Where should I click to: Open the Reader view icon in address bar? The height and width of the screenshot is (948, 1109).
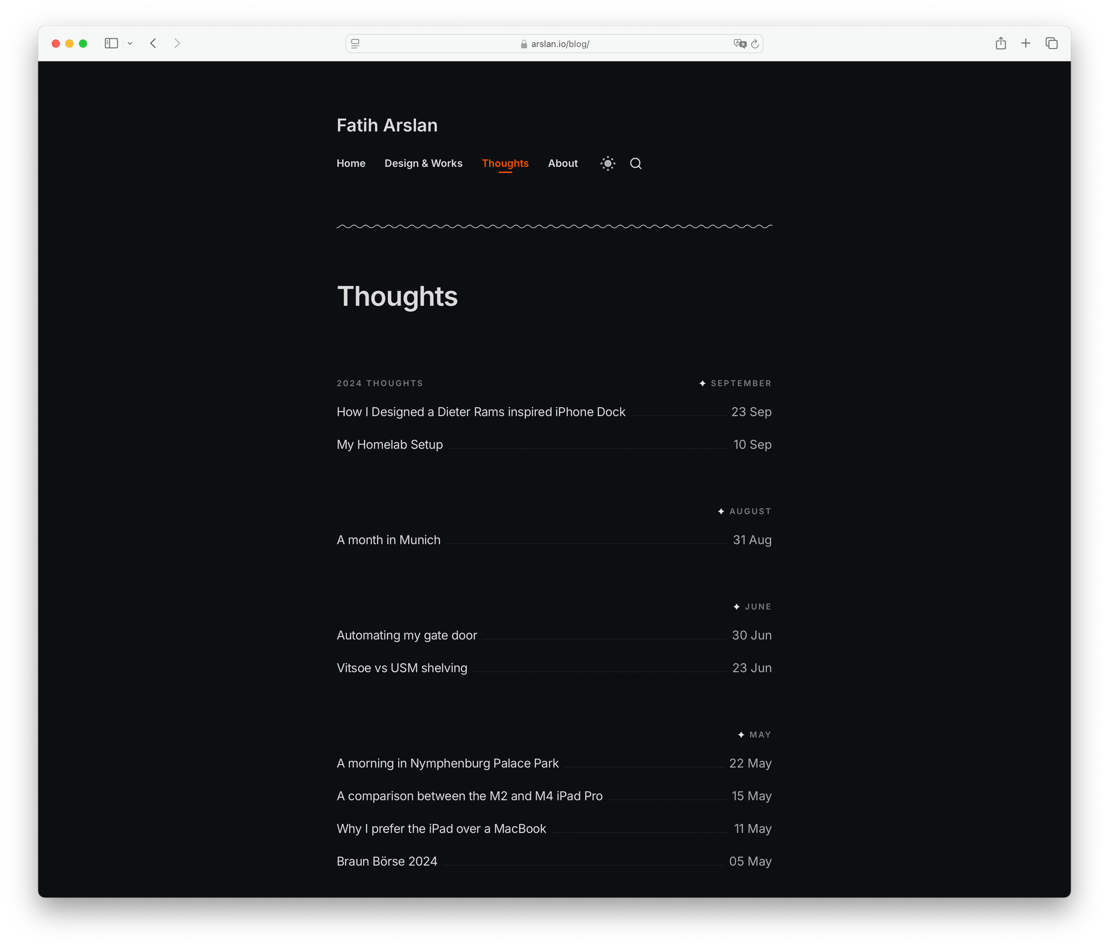click(x=355, y=43)
